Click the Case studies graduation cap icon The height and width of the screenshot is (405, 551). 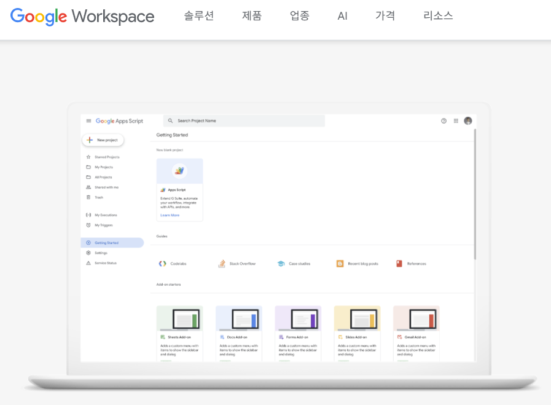(x=281, y=263)
